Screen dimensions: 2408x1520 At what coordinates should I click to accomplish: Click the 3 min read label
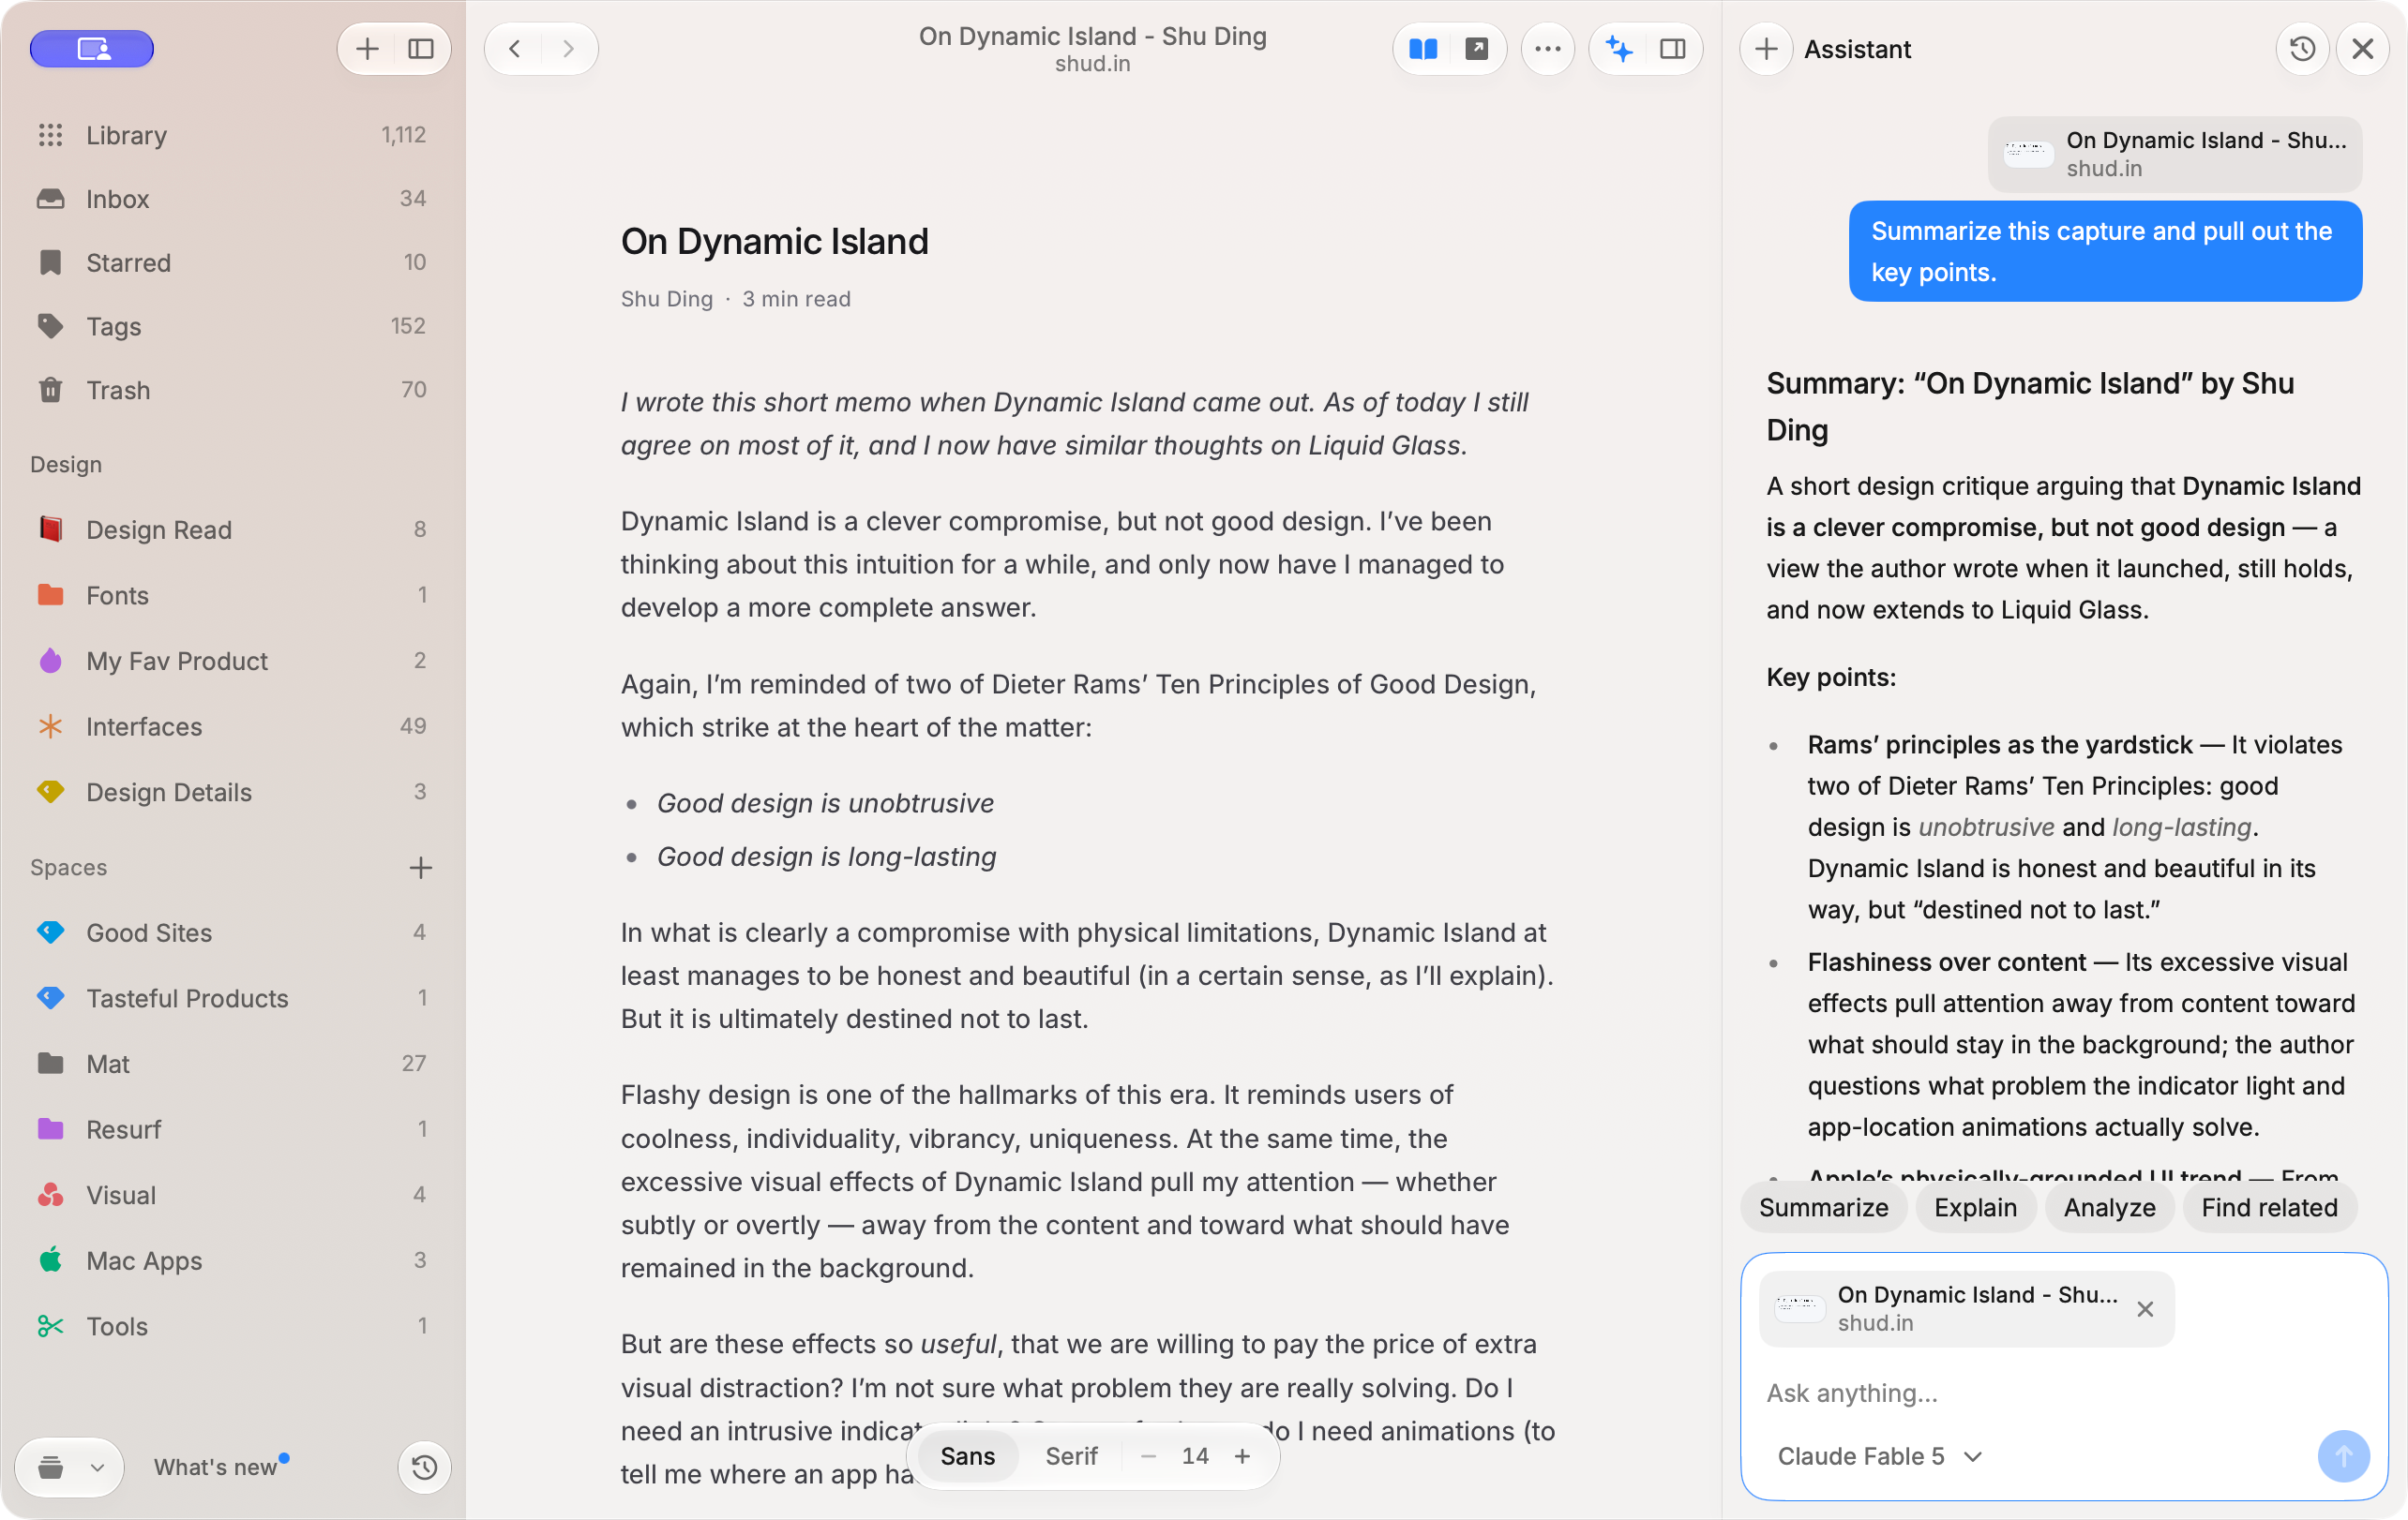[x=796, y=299]
